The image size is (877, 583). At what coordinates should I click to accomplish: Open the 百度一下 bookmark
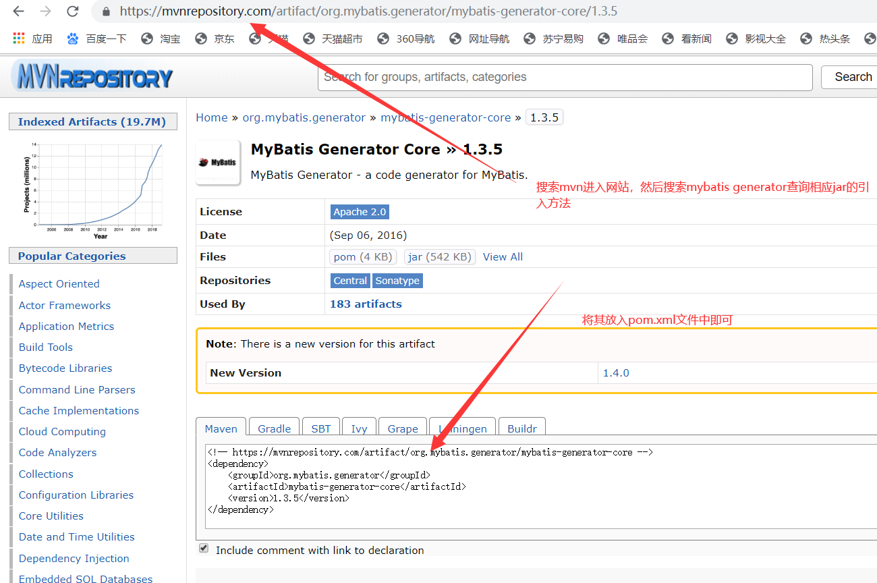click(x=97, y=38)
